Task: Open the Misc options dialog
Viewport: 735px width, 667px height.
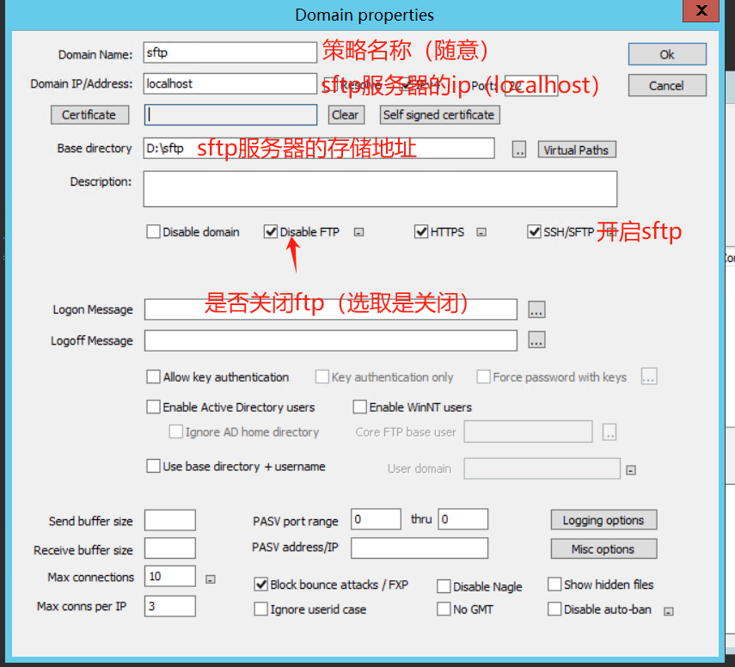Action: (x=603, y=548)
